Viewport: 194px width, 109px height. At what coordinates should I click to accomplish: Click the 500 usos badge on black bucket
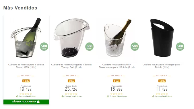[x=180, y=47]
